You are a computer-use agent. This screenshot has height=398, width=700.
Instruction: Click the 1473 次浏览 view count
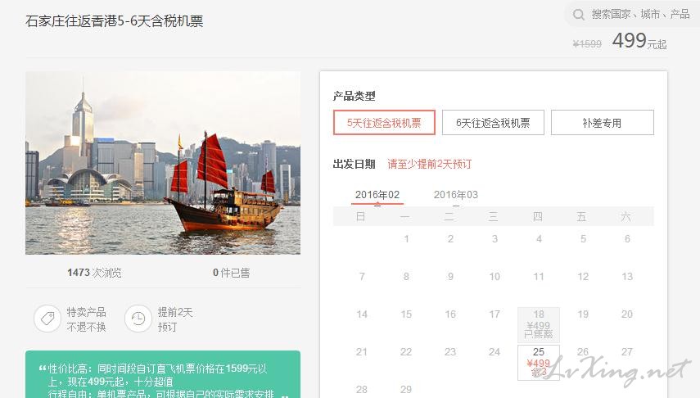94,273
